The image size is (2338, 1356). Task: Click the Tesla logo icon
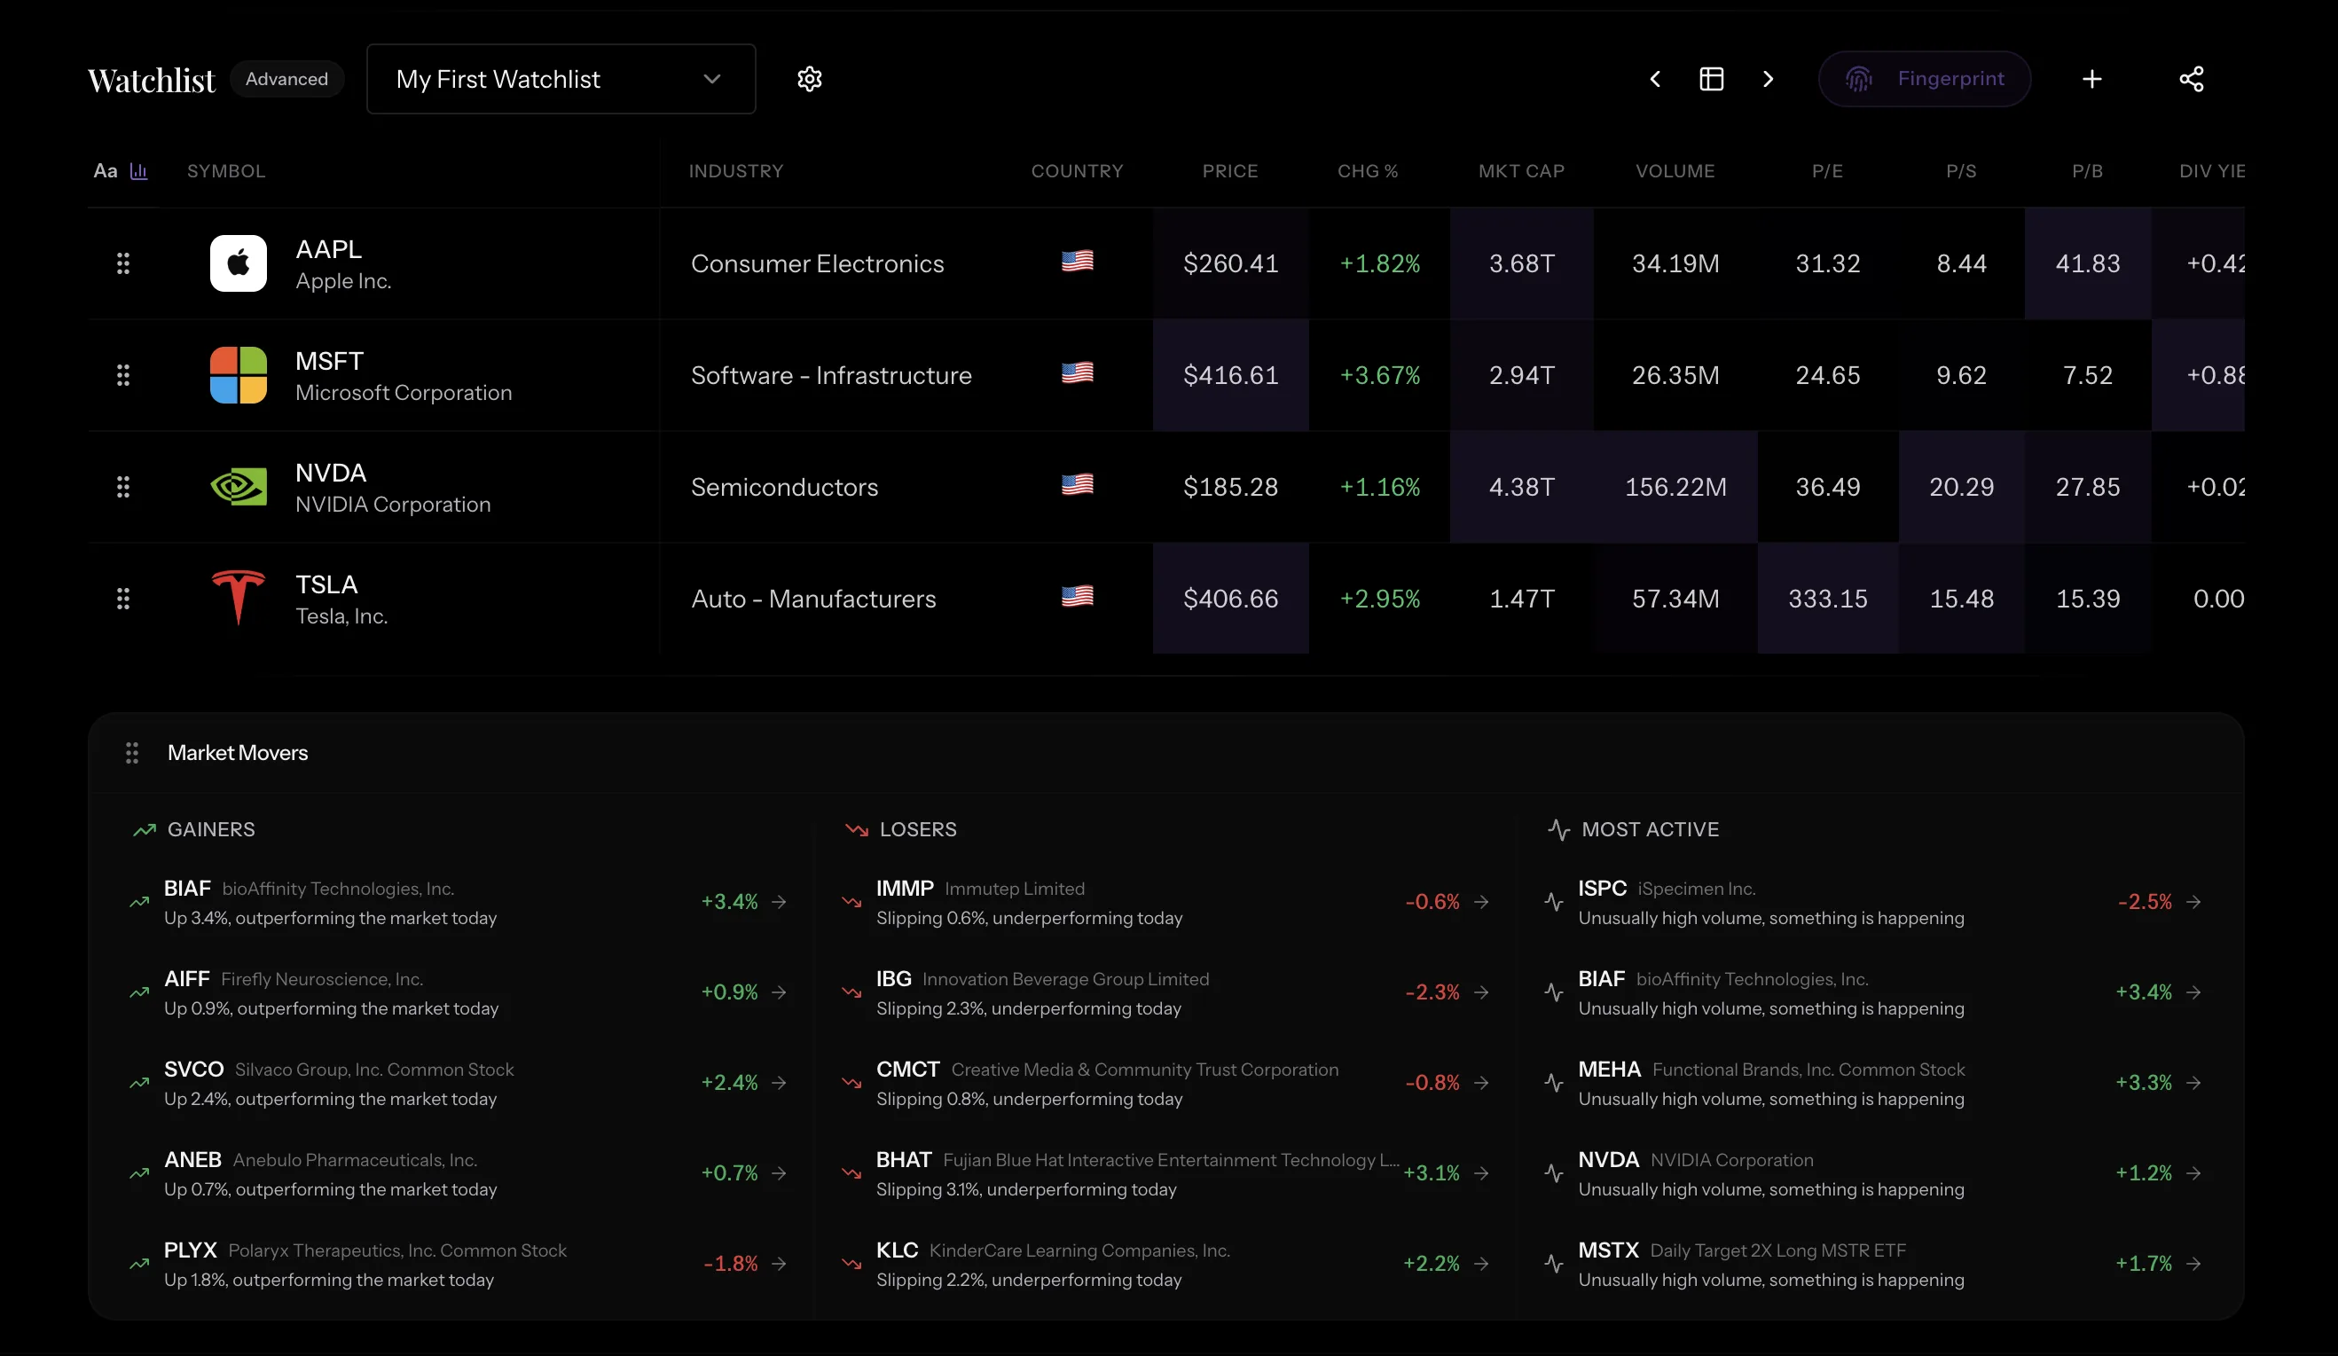239,599
